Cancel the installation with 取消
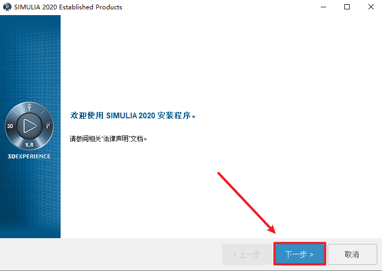 click(x=352, y=254)
